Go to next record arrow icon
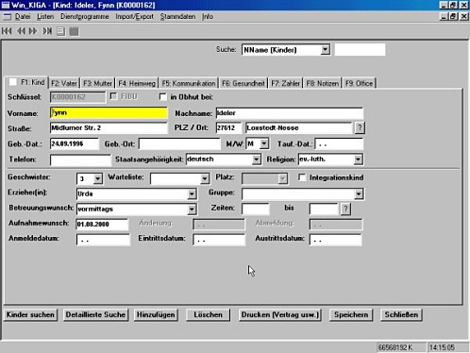 pyautogui.click(x=33, y=31)
